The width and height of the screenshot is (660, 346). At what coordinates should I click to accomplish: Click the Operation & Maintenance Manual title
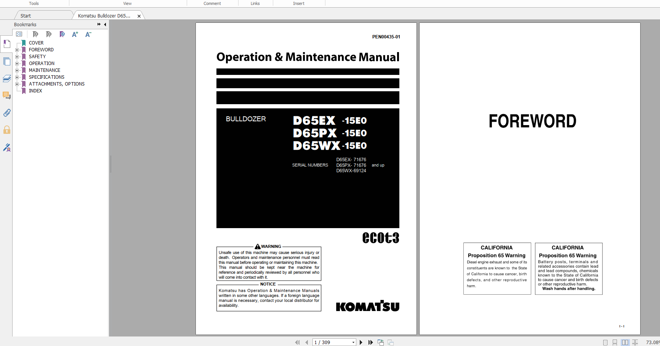tap(308, 57)
